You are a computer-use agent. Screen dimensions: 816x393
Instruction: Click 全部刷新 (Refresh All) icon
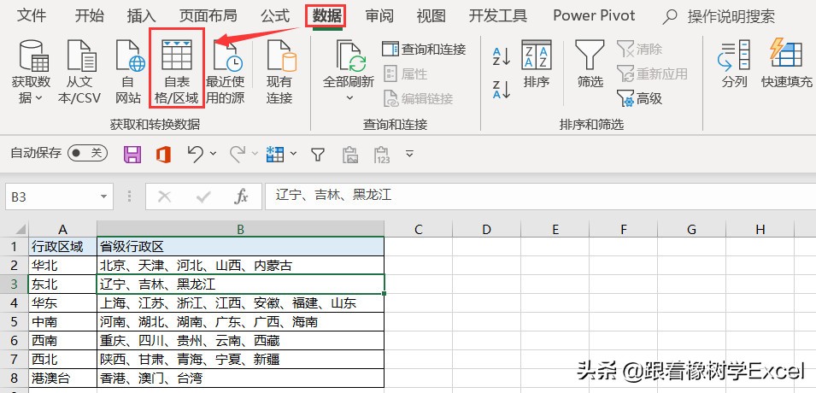pos(349,56)
